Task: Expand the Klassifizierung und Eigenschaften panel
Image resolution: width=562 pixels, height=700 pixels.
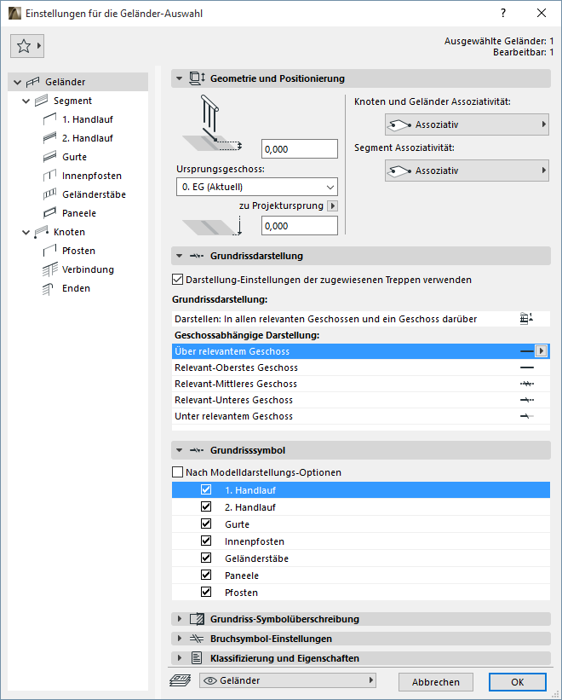Action: point(181,657)
